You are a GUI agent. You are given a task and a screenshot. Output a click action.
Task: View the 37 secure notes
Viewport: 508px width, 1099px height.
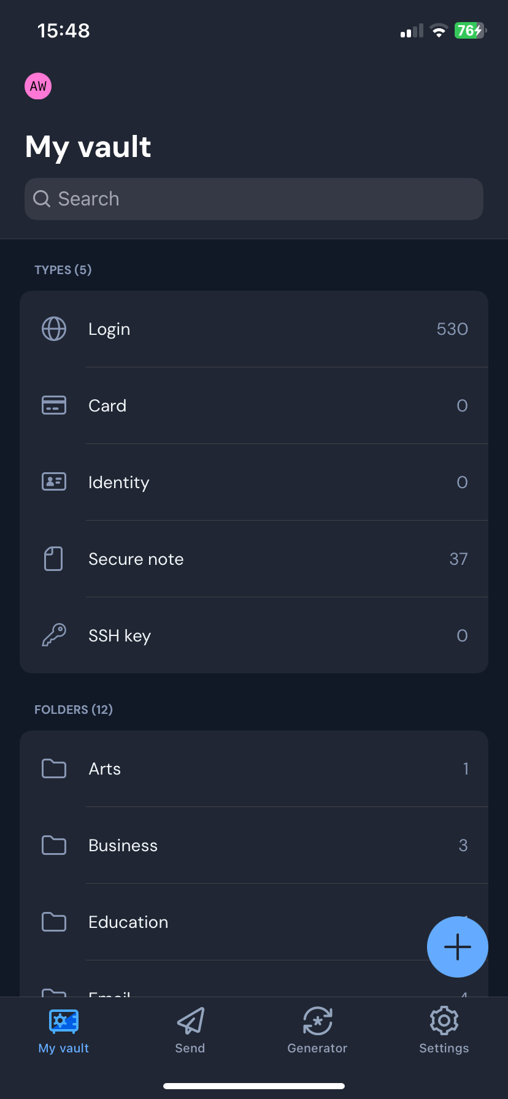coord(458,559)
